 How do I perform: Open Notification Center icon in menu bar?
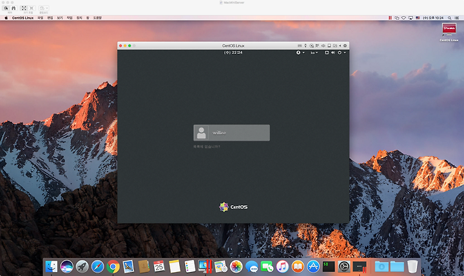457,18
